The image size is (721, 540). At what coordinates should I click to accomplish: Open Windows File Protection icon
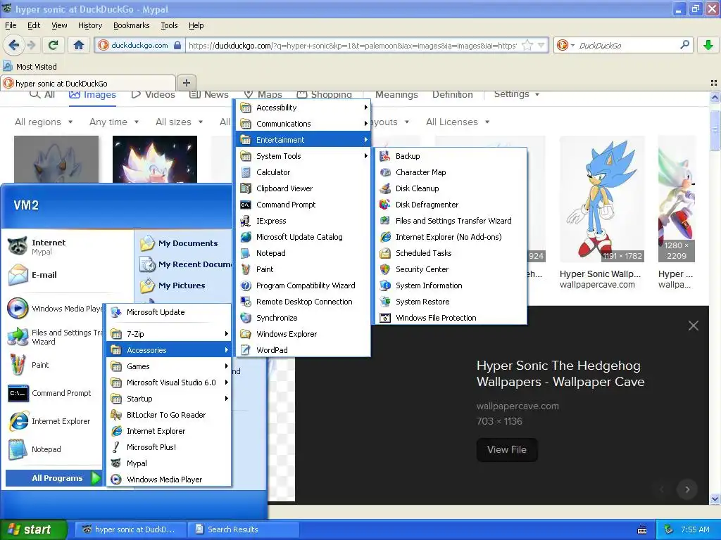385,318
